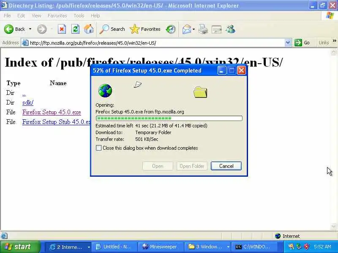Click the Windows flag logo throbber
This screenshot has width=338, height=253.
coord(330,16)
